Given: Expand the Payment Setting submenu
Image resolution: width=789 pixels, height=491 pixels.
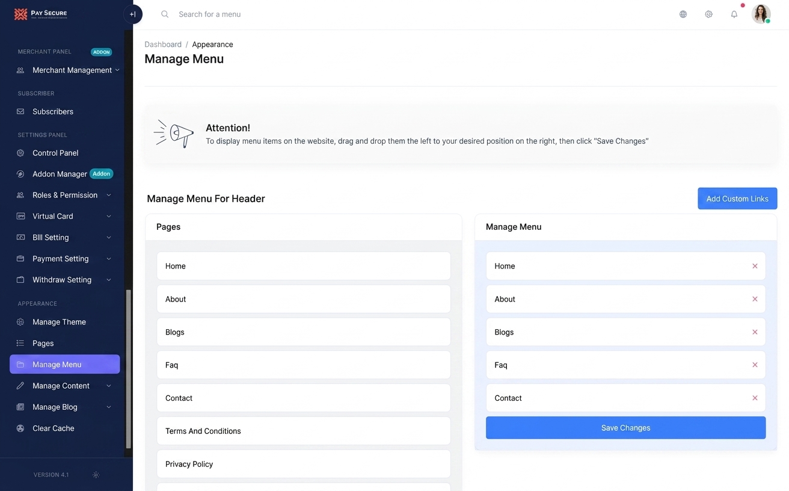Looking at the screenshot, I should tap(109, 259).
